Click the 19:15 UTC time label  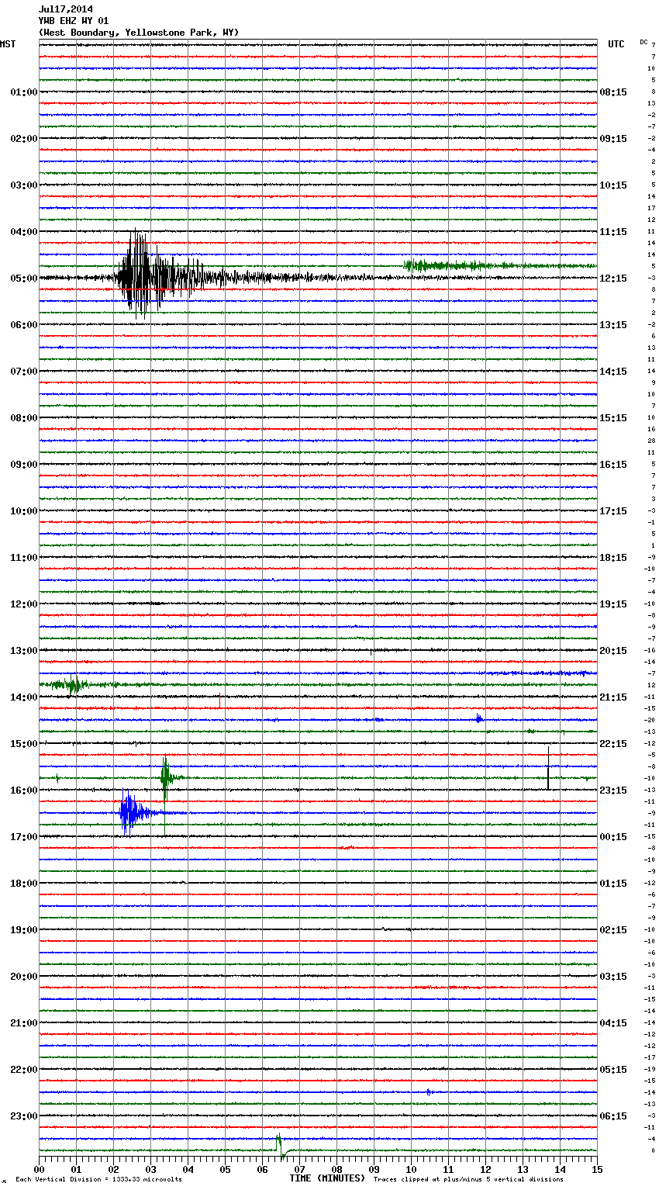pyautogui.click(x=613, y=604)
